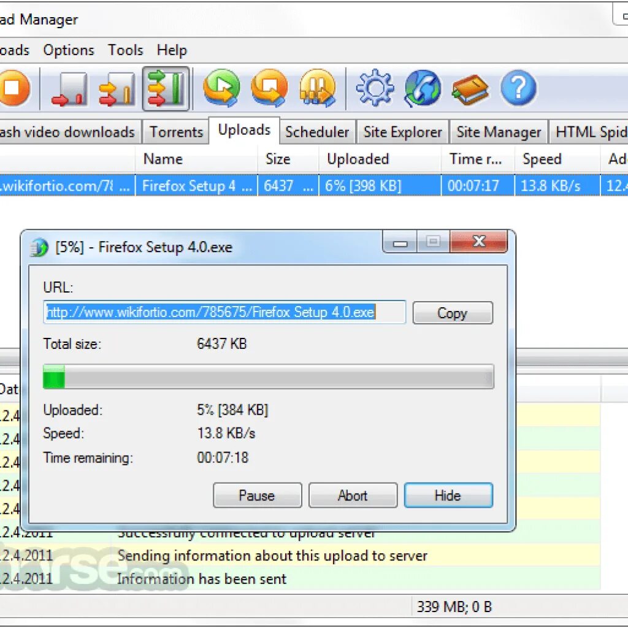628x628 pixels.
Task: Click the orange book icon
Action: tap(470, 89)
